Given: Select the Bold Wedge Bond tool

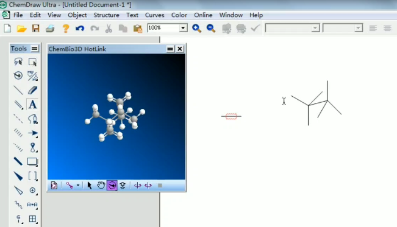Looking at the screenshot, I should coord(18,176).
